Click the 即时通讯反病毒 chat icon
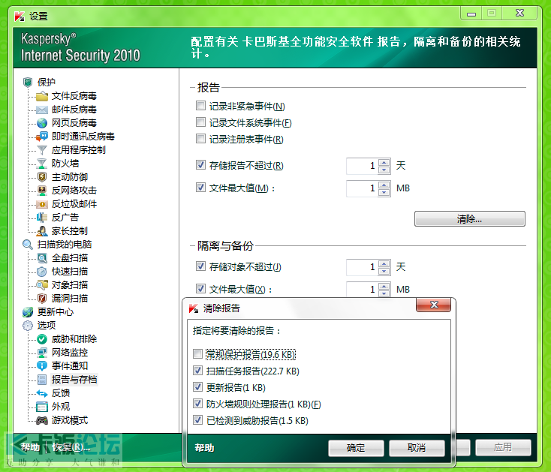Viewport: 551px width, 472px height. [42, 137]
